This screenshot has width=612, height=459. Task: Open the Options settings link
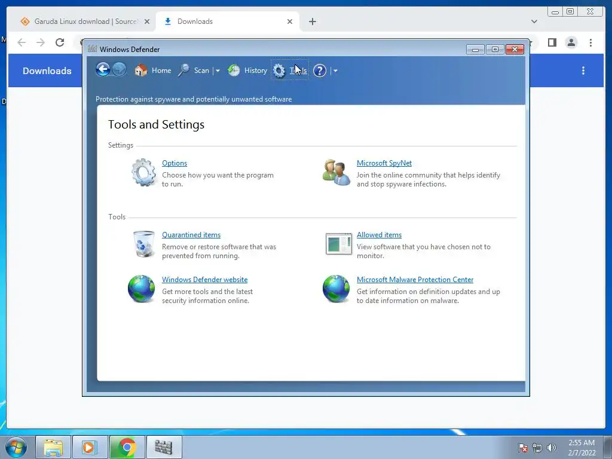pos(175,163)
